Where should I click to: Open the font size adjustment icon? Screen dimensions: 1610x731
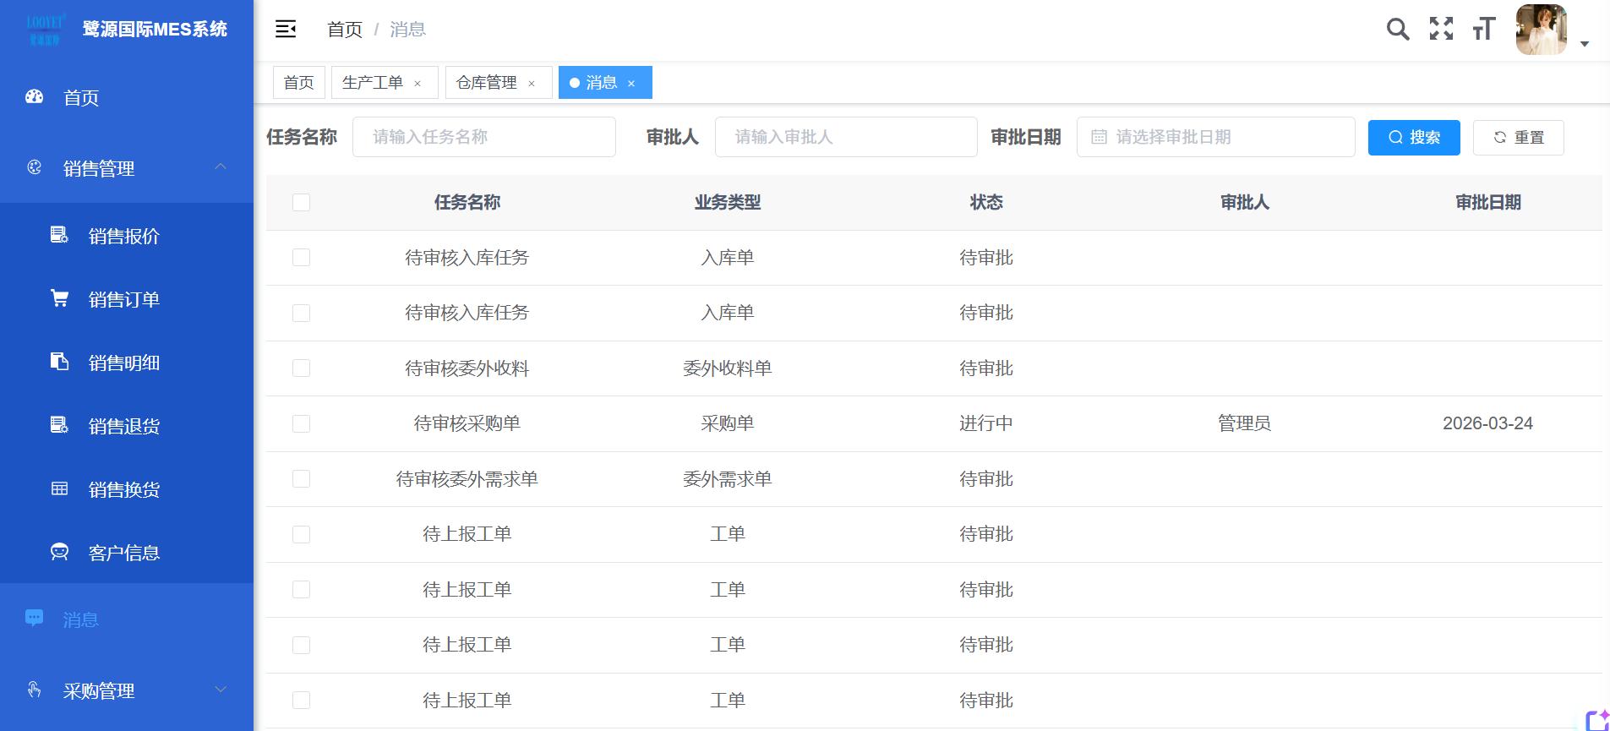(x=1484, y=30)
